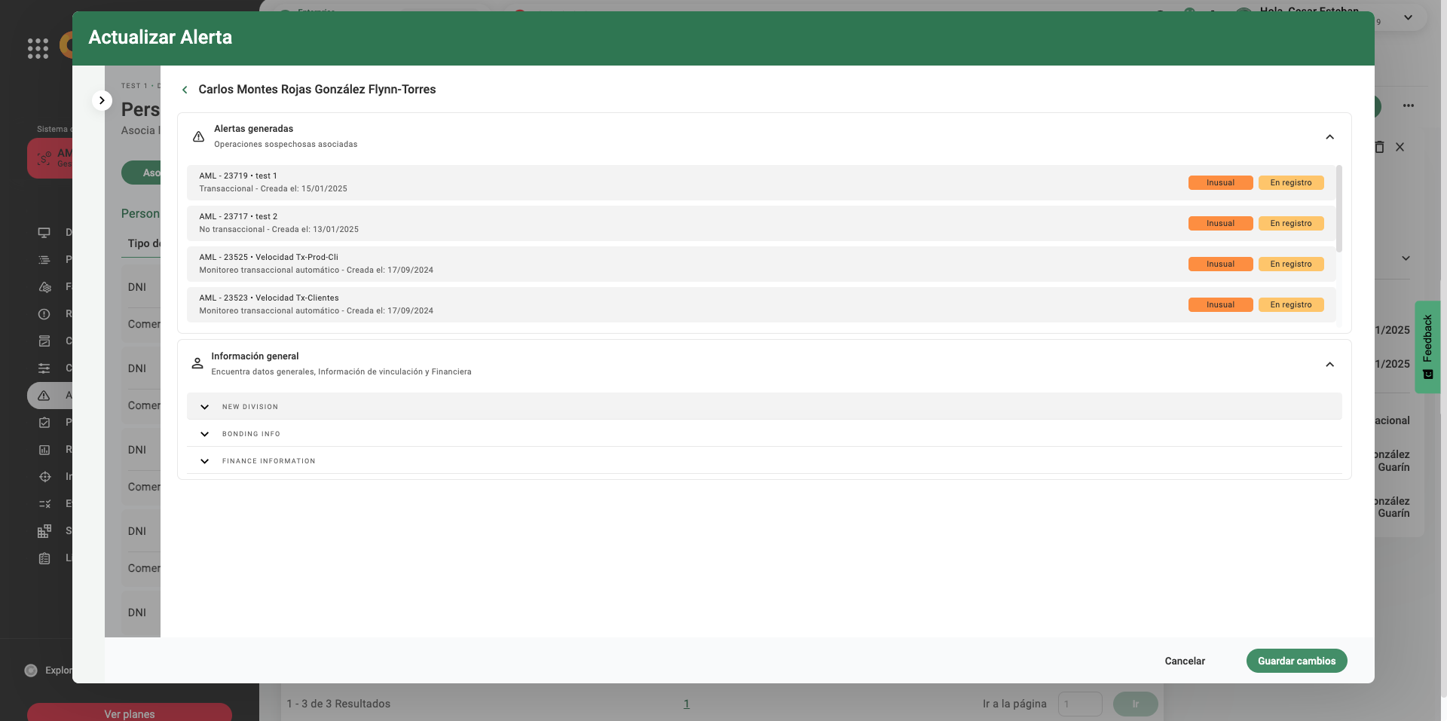Image resolution: width=1447 pixels, height=721 pixels.
Task: Click the Inusual badge on AML - 23717
Action: coord(1220,224)
